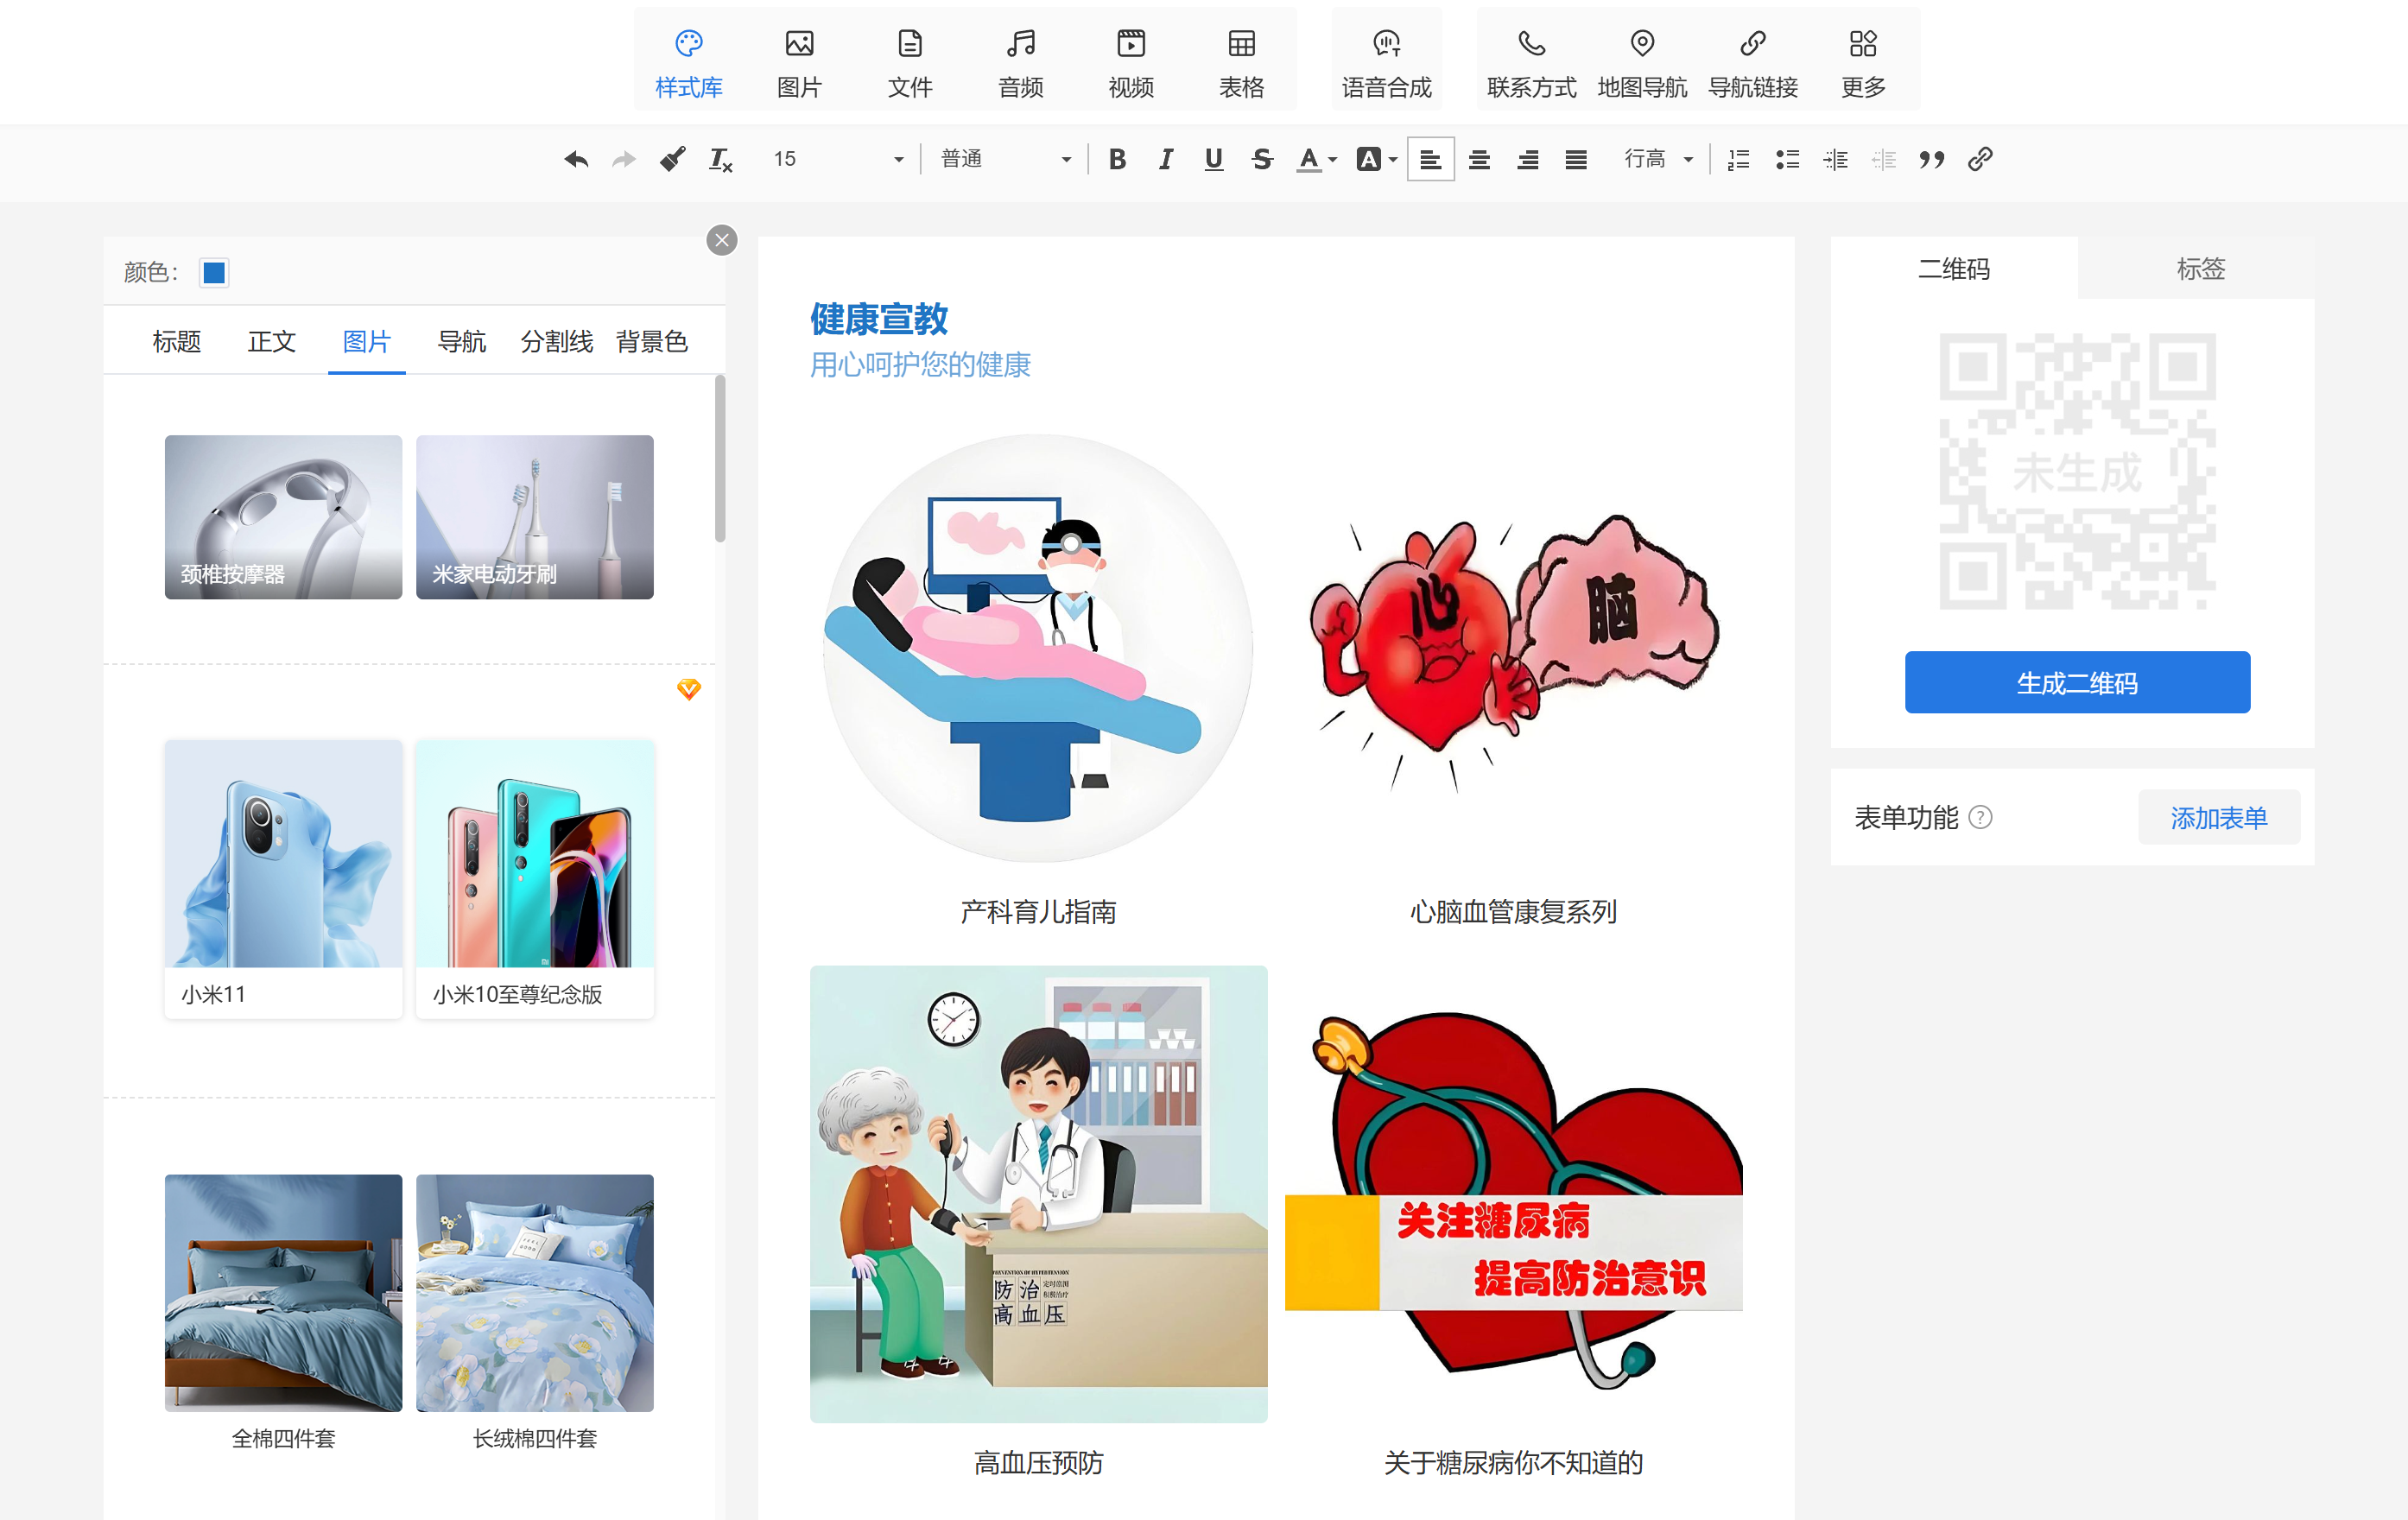Insert a blockquote with quote icon

[x=1931, y=159]
